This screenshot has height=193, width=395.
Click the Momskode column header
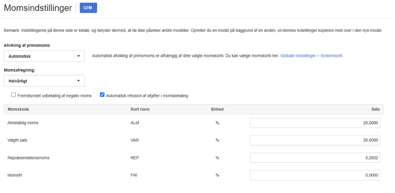tap(18, 109)
